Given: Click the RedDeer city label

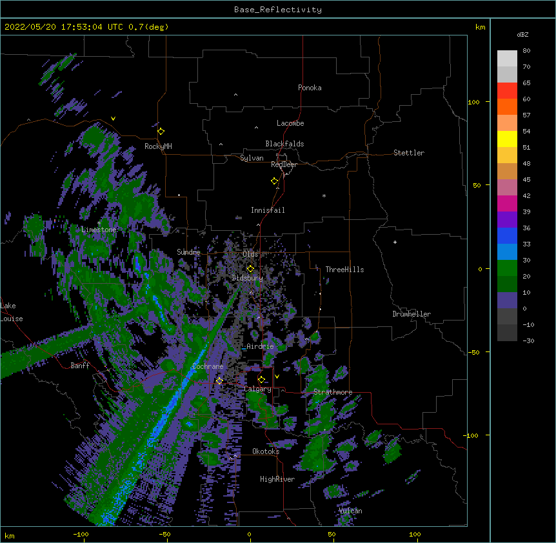Looking at the screenshot, I should coord(284,164).
